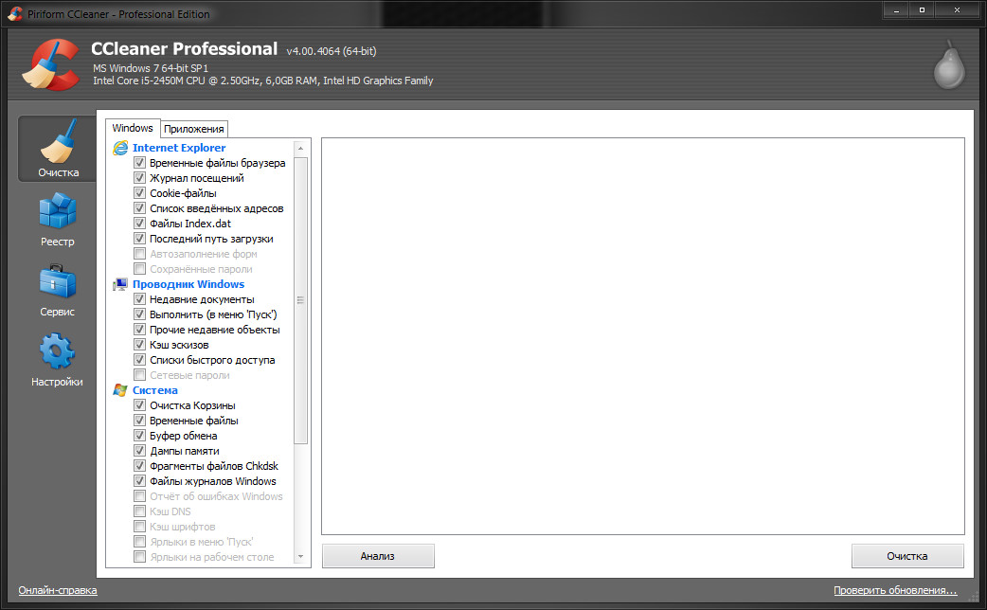
Task: Open the Онлайн-справка link
Action: 57,590
